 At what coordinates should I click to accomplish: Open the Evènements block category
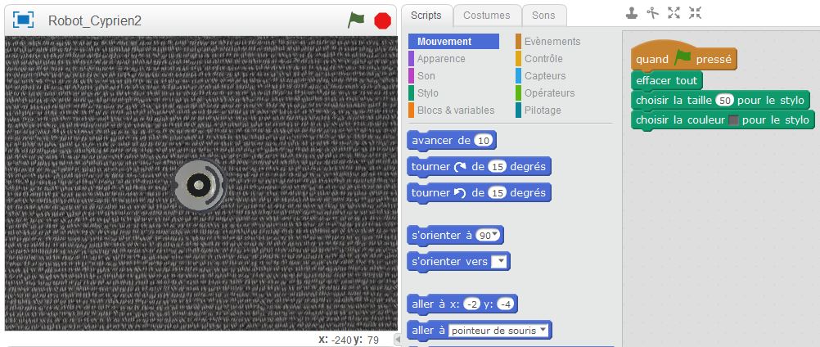coord(552,42)
